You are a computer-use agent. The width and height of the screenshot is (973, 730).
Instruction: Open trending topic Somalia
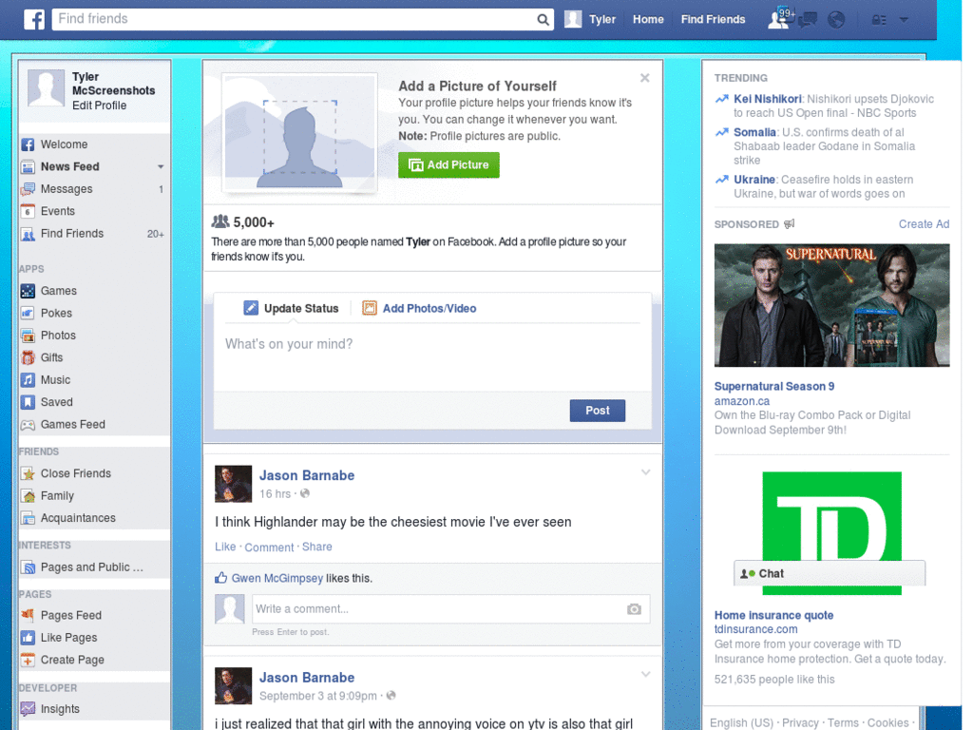754,132
